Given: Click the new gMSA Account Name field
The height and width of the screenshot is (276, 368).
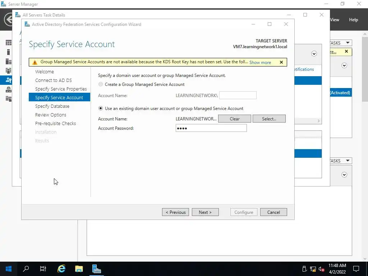Looking at the screenshot, I should [238, 95].
